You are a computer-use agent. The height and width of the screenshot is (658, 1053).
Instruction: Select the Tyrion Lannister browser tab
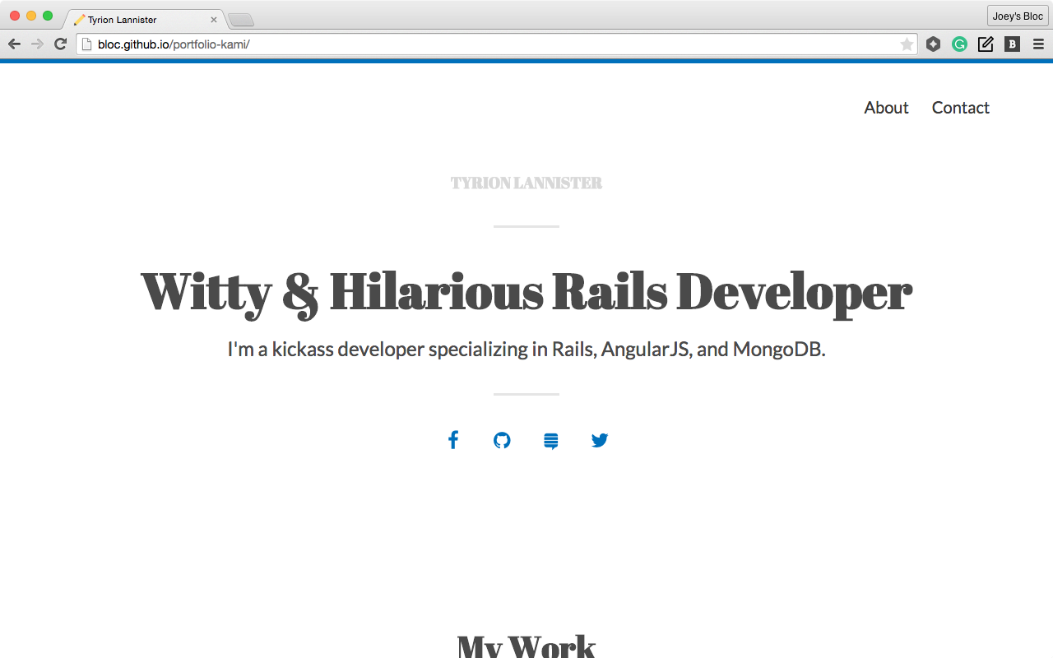pyautogui.click(x=144, y=20)
